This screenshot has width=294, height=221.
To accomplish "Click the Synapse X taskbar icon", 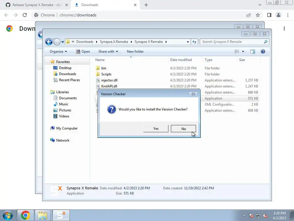I will [61, 215].
